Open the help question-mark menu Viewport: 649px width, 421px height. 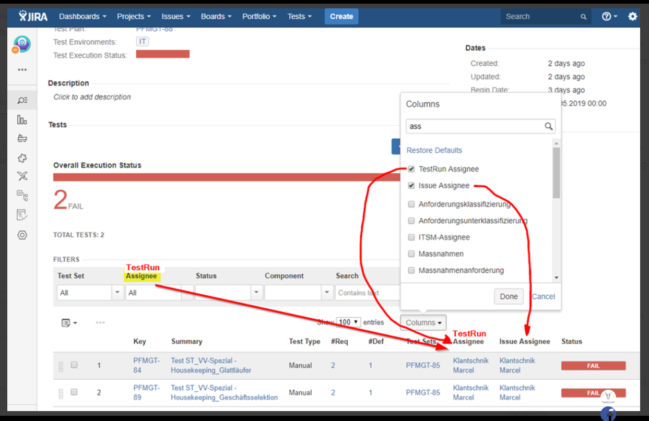pos(607,16)
